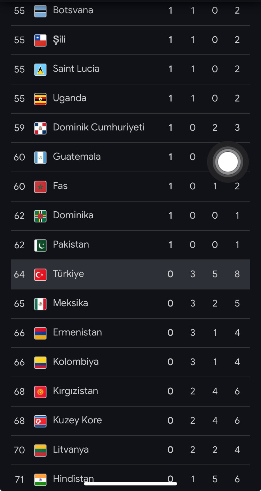Image resolution: width=261 pixels, height=491 pixels.
Task: Tap the Saint Lucia flag icon
Action: click(x=40, y=69)
